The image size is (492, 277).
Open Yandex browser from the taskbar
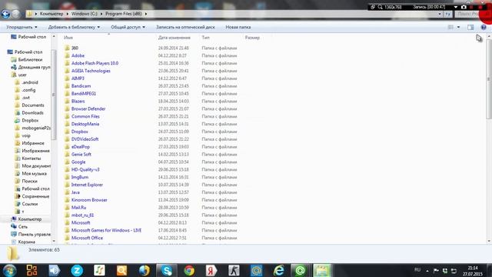point(211,270)
